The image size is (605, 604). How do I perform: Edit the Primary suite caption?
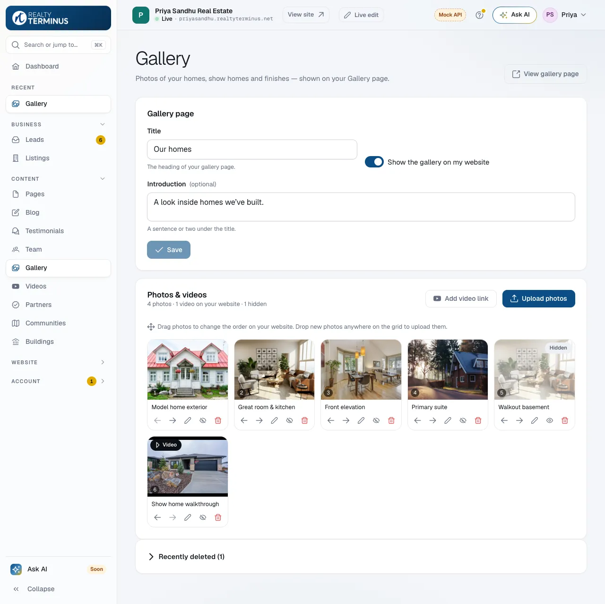[448, 420]
